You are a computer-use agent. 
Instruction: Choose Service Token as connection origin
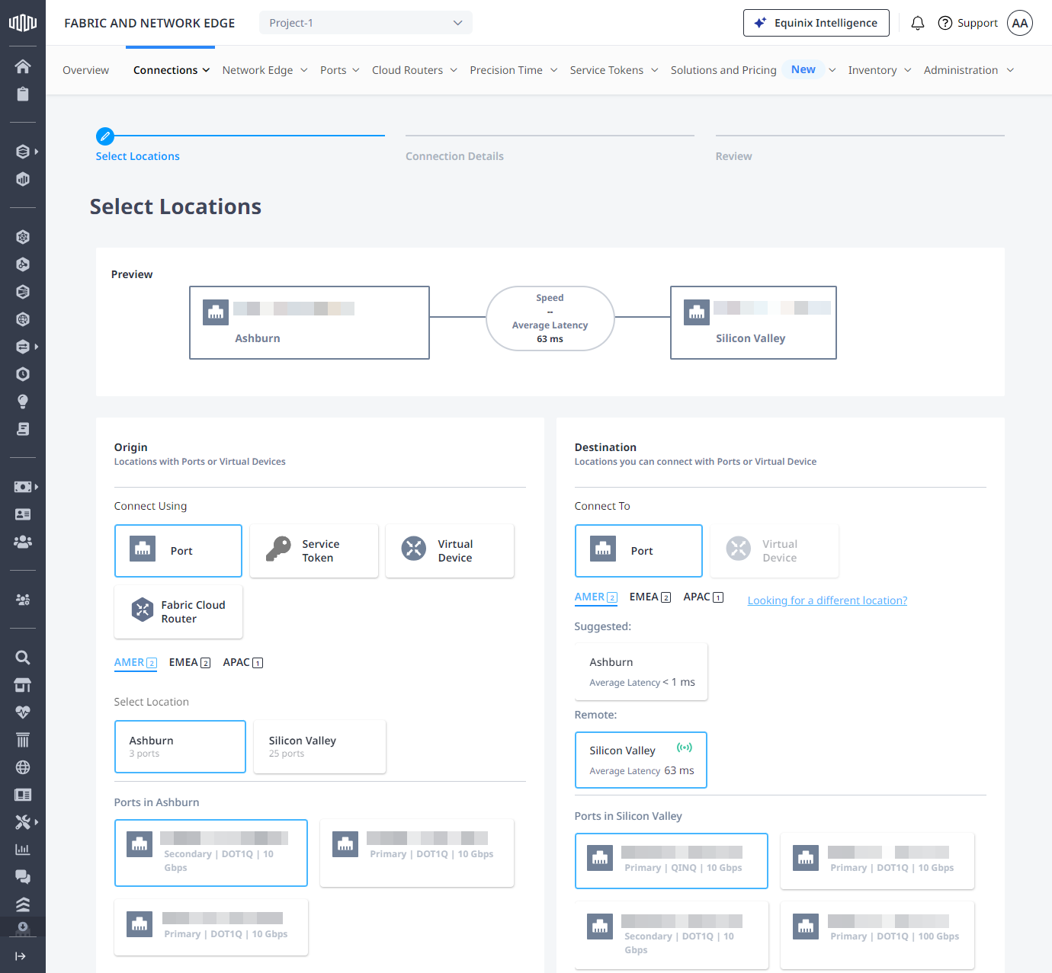[314, 551]
